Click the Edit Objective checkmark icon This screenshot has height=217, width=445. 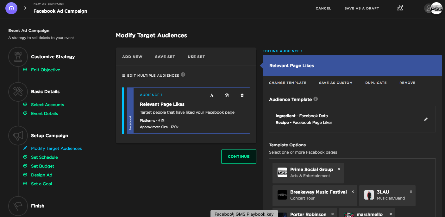point(25,70)
